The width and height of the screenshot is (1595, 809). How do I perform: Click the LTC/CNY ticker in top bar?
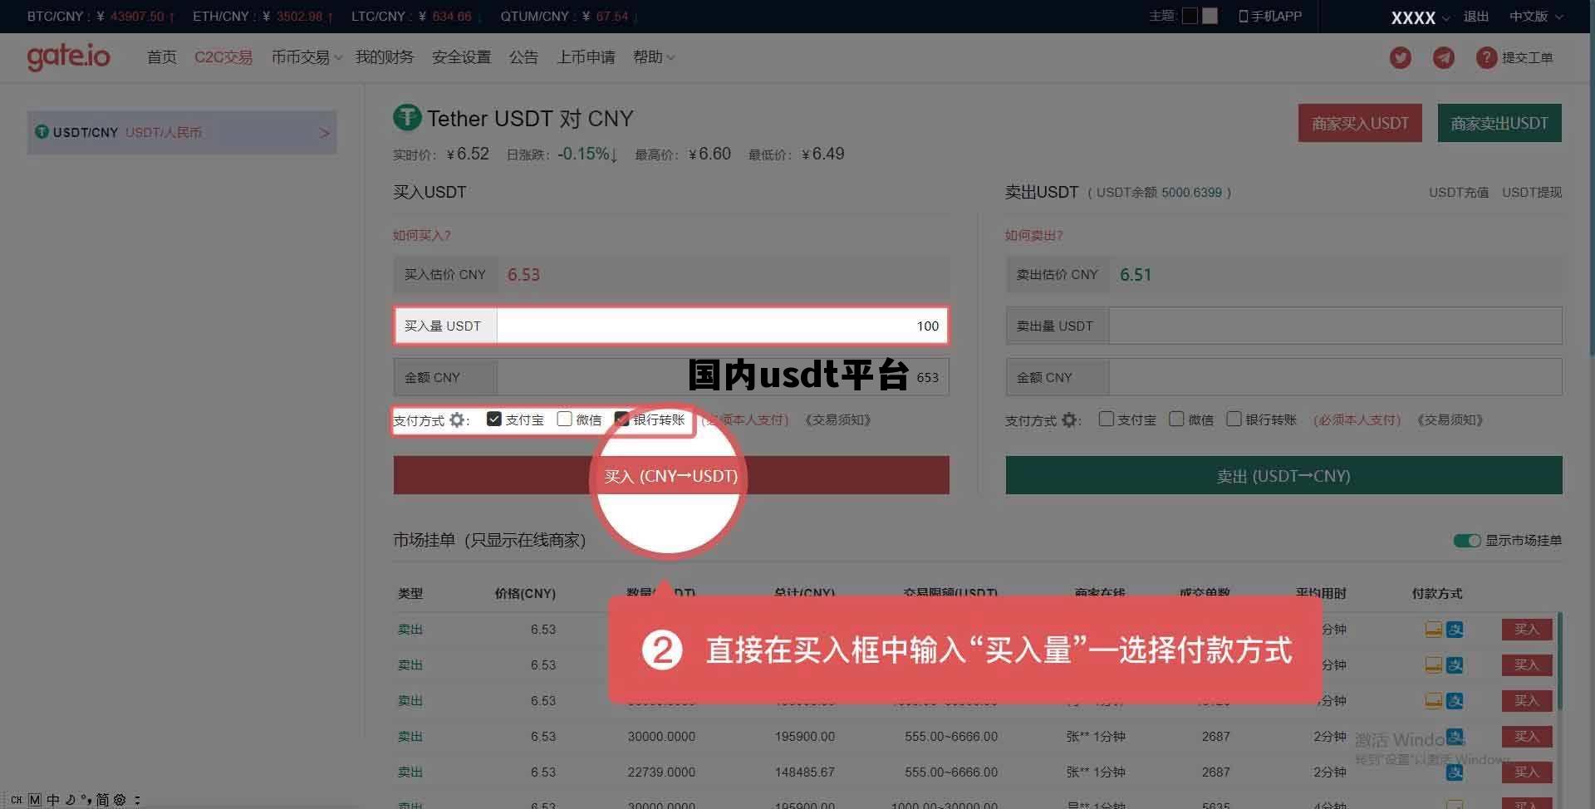(415, 17)
